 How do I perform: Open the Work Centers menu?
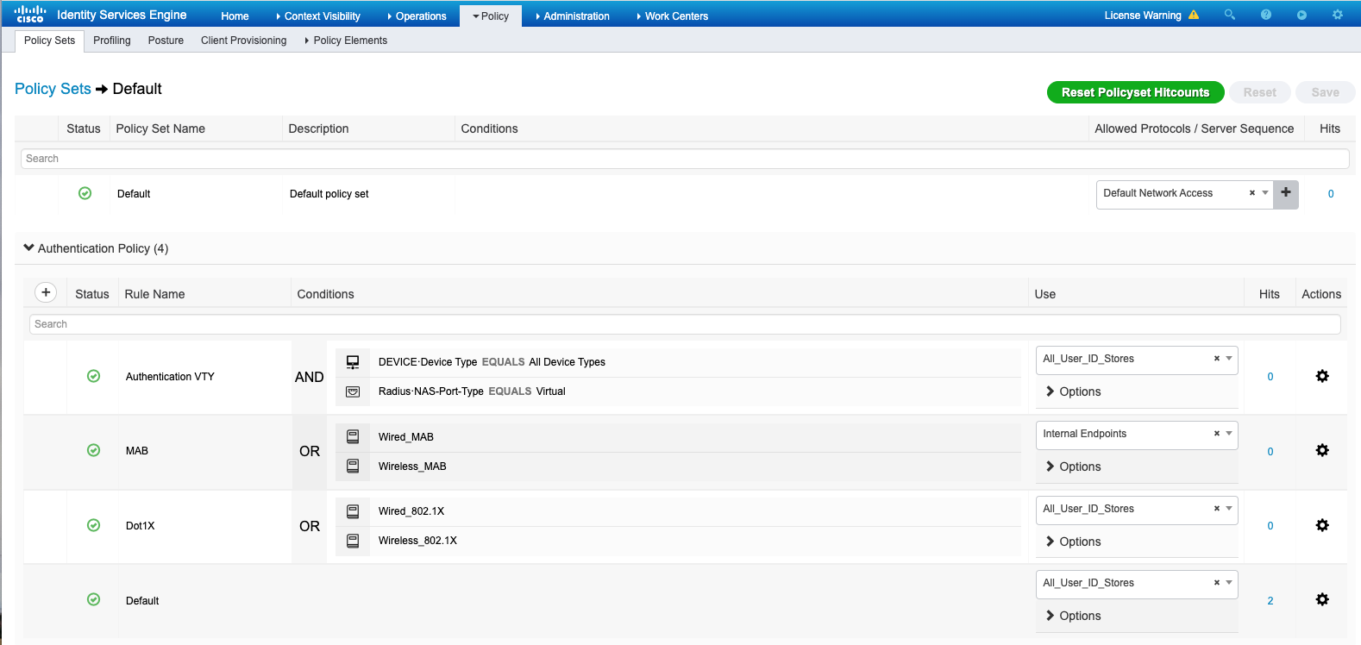673,16
